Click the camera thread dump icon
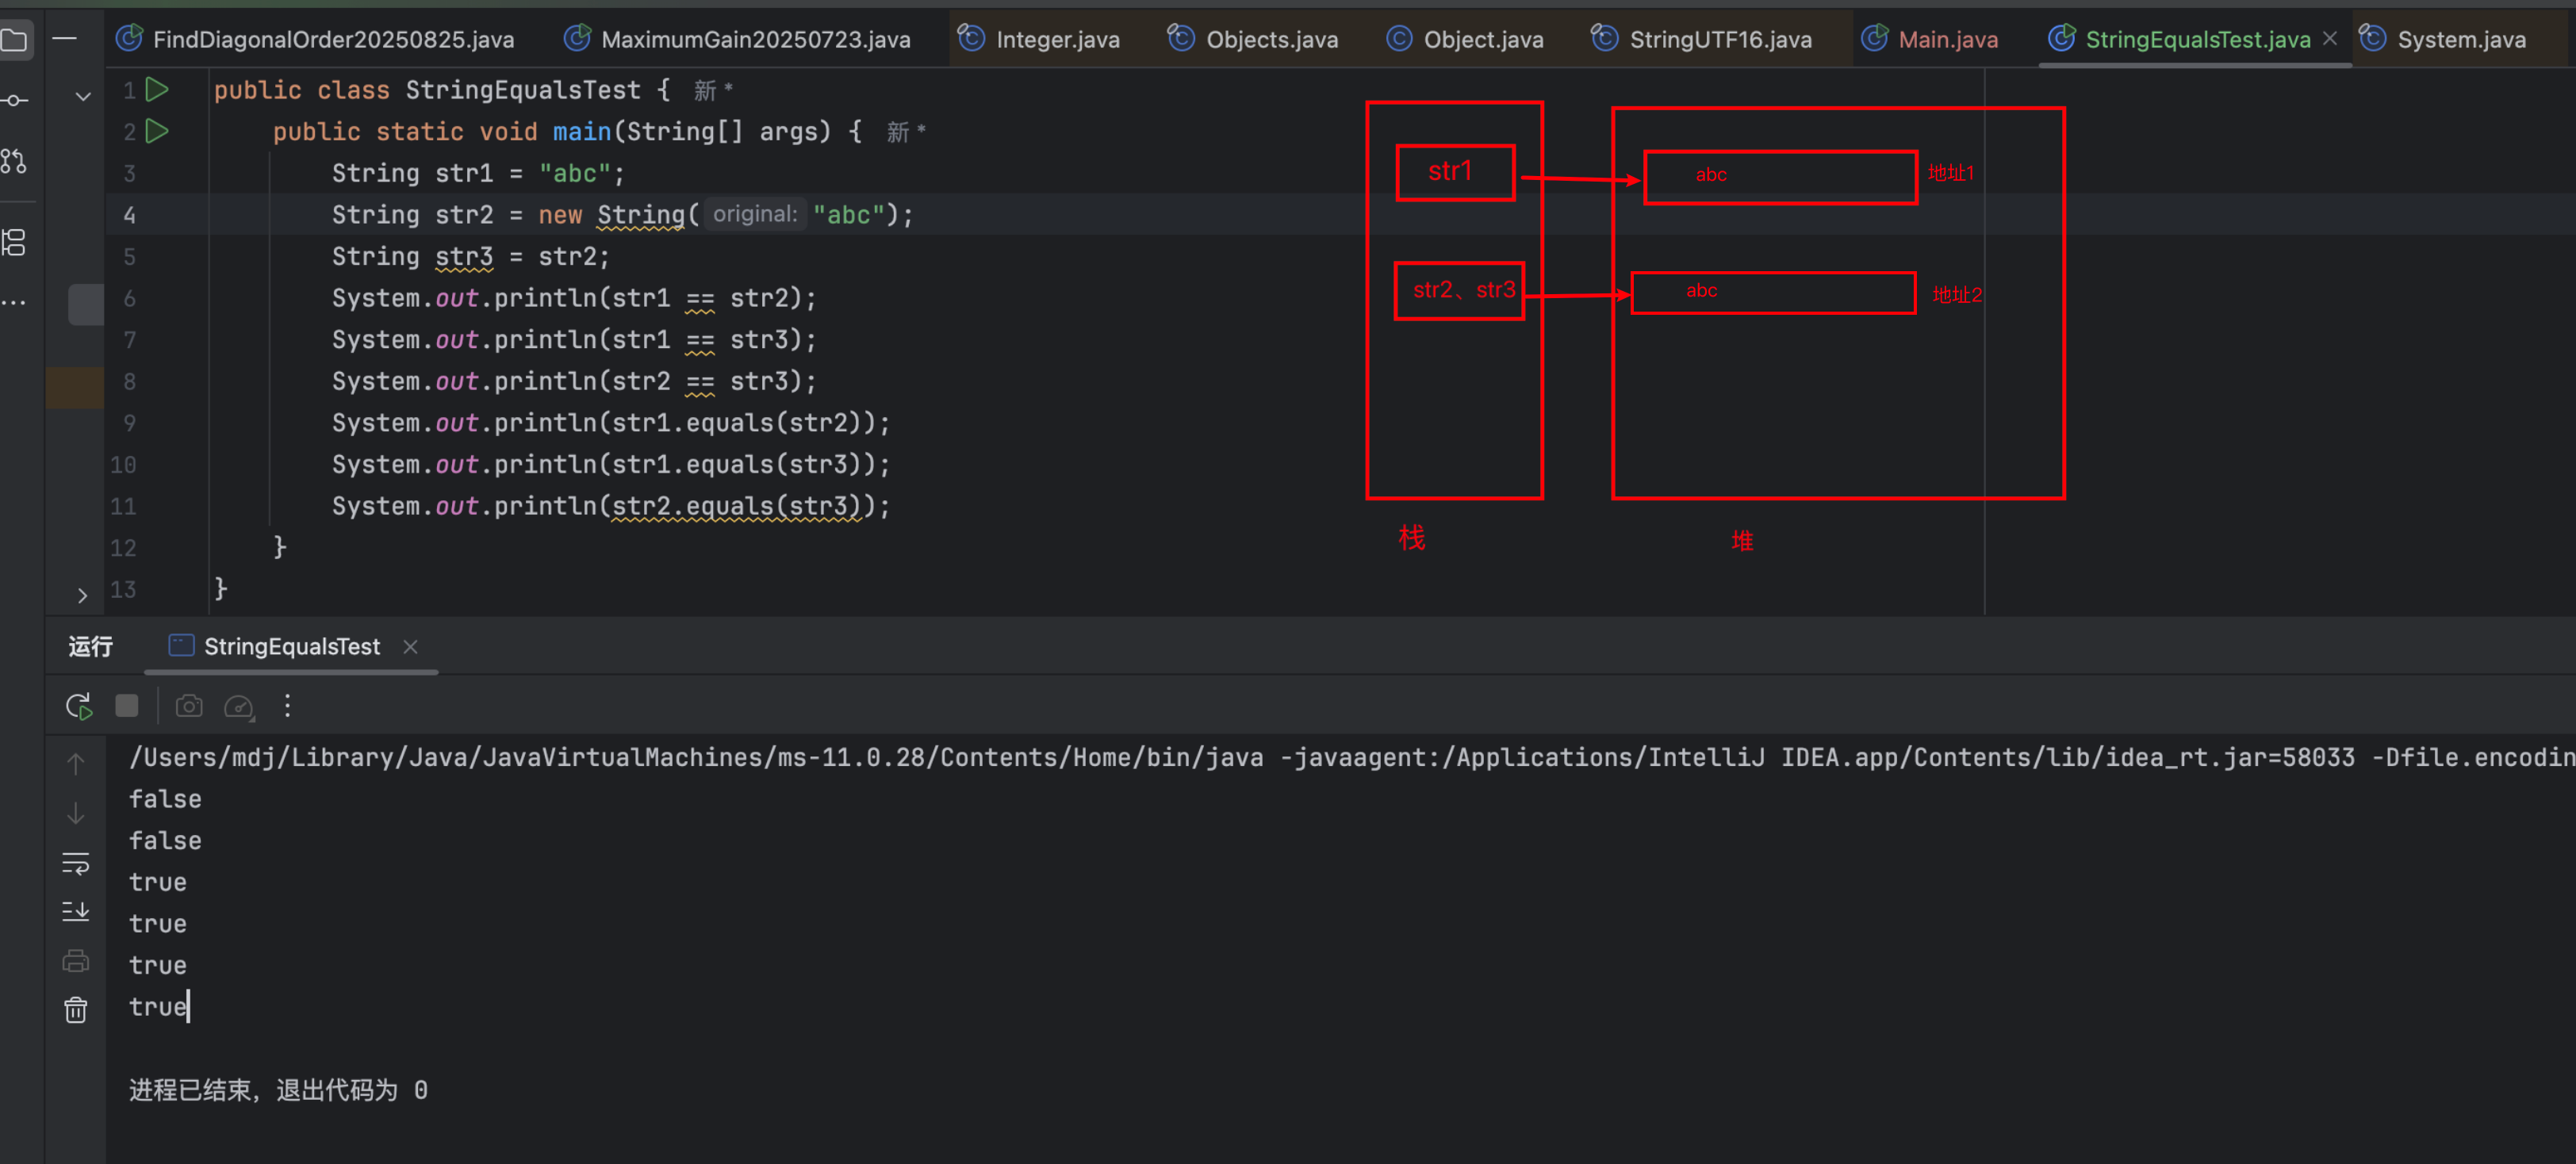The height and width of the screenshot is (1164, 2576). coord(189,706)
